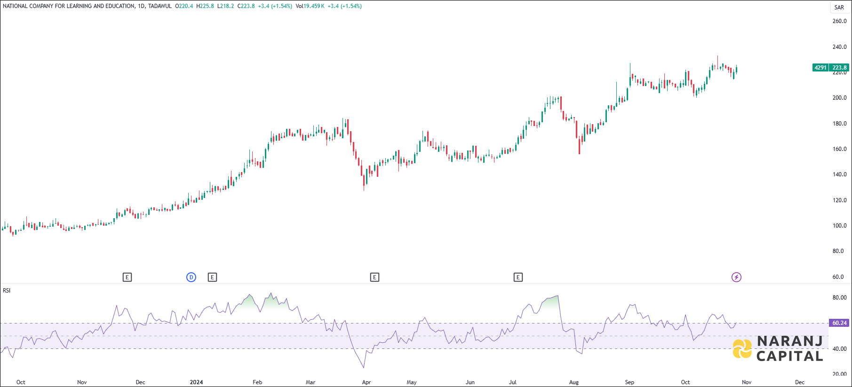Viewport: 852px width, 387px height.
Task: Click the earnings marker near December
Action: pyautogui.click(x=127, y=277)
